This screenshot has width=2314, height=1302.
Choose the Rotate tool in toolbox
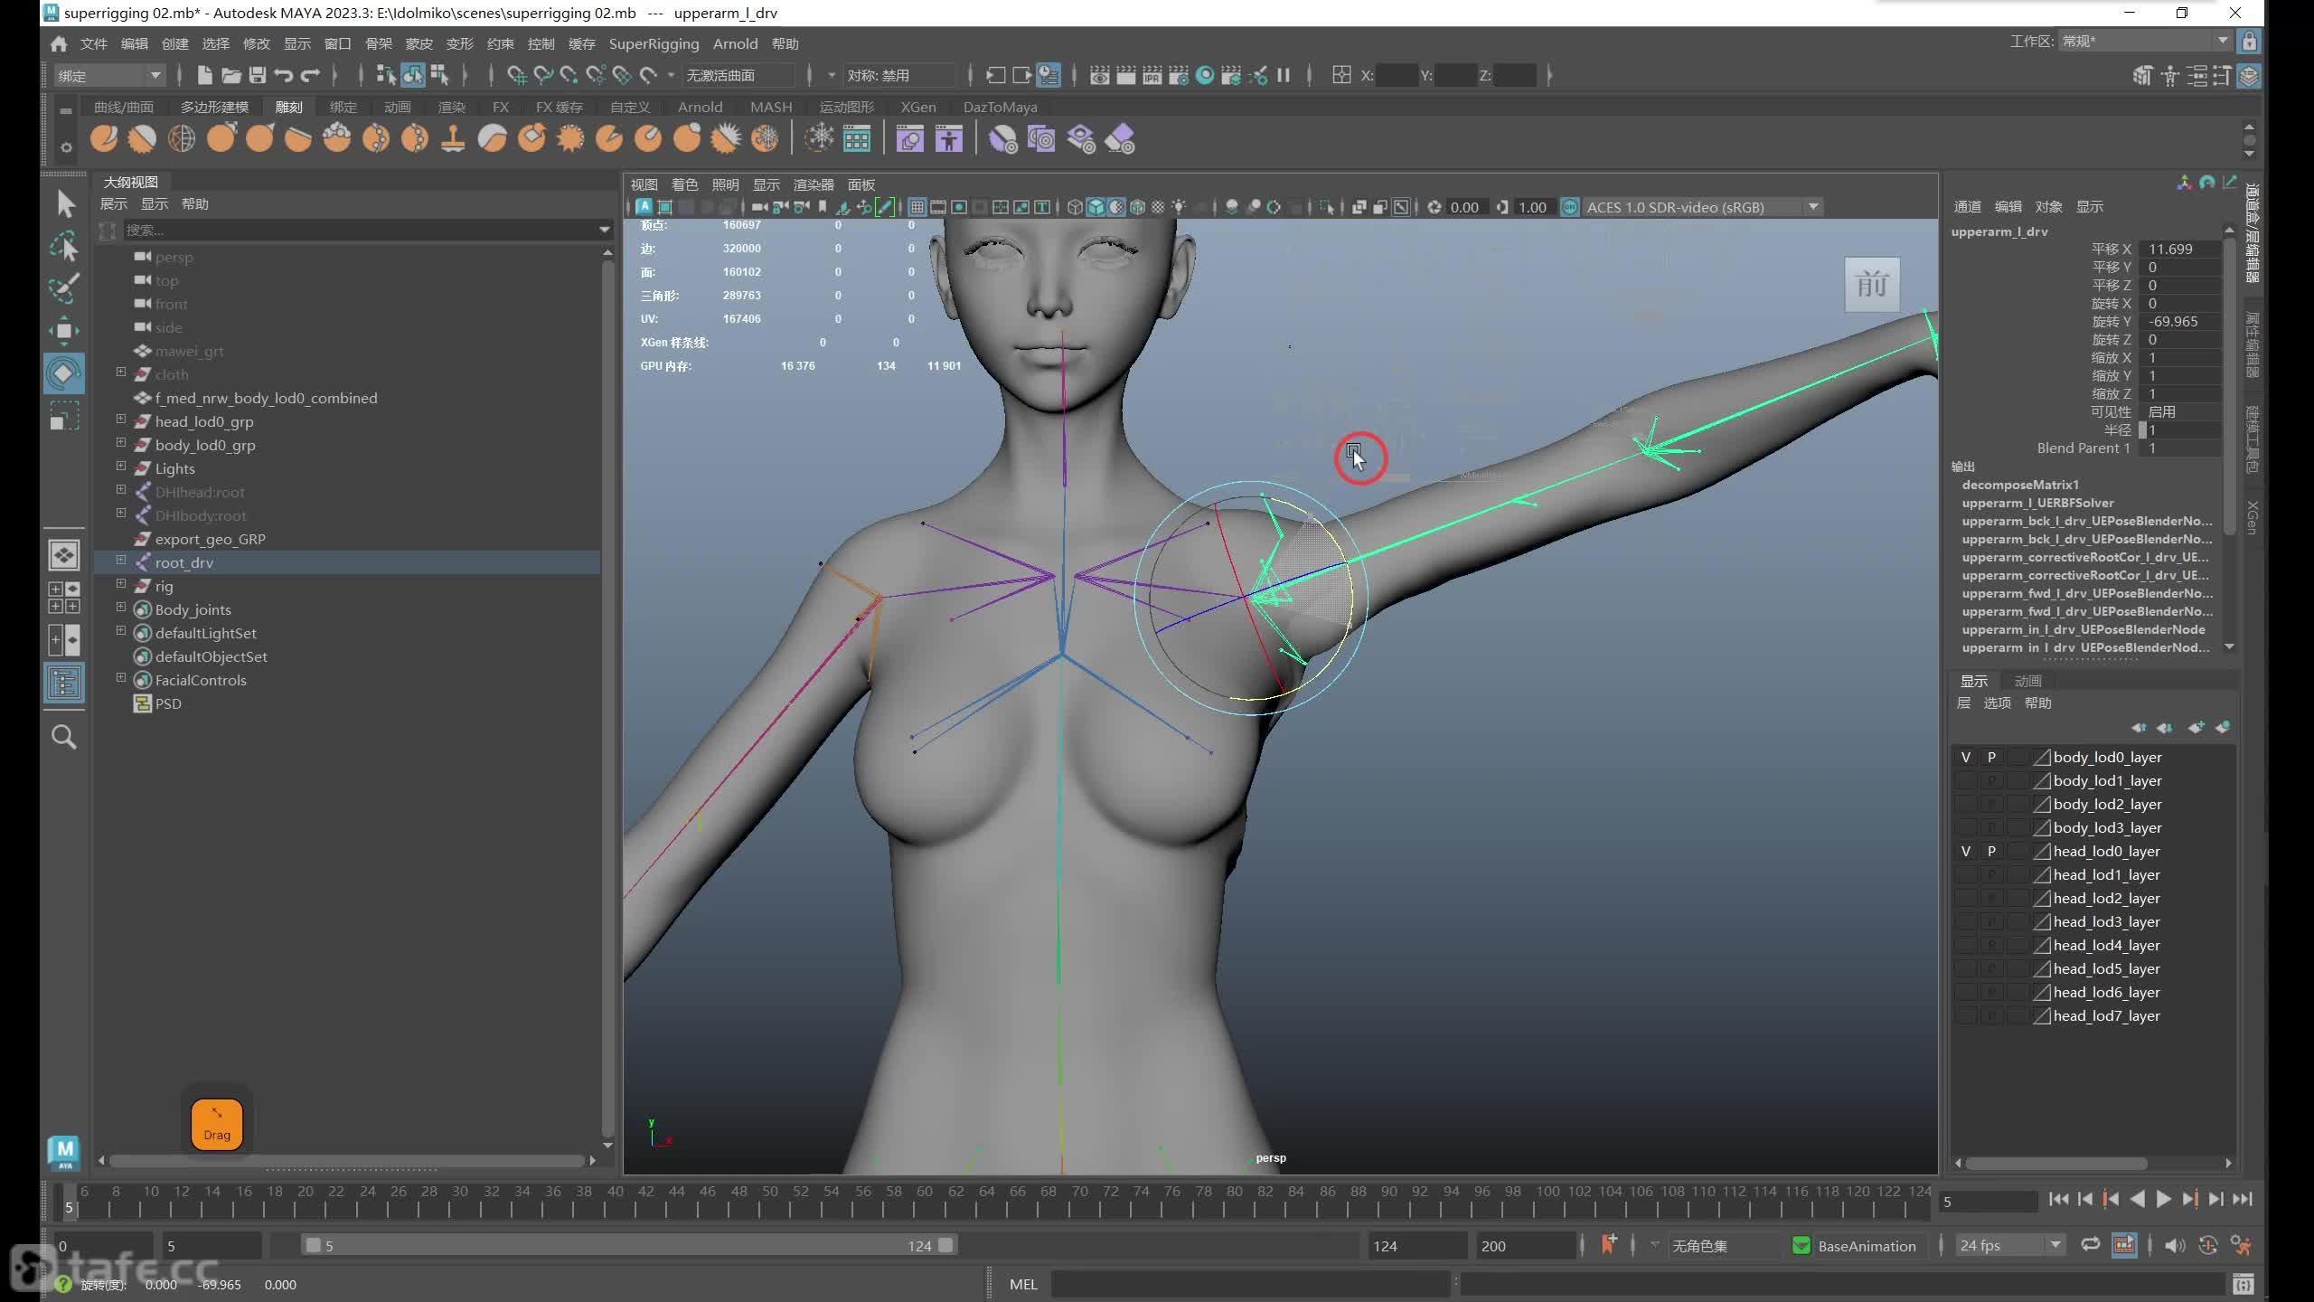(x=64, y=373)
